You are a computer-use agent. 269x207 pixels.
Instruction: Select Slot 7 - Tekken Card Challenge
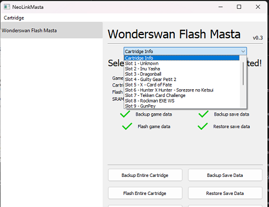(x=182, y=95)
